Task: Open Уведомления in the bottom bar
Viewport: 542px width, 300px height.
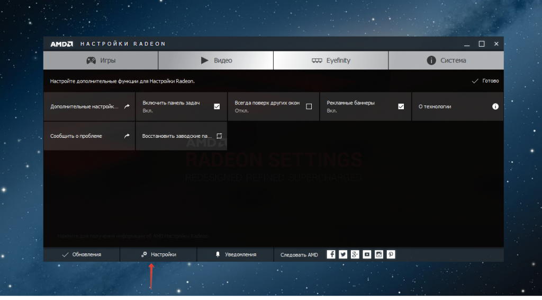Action: click(236, 254)
